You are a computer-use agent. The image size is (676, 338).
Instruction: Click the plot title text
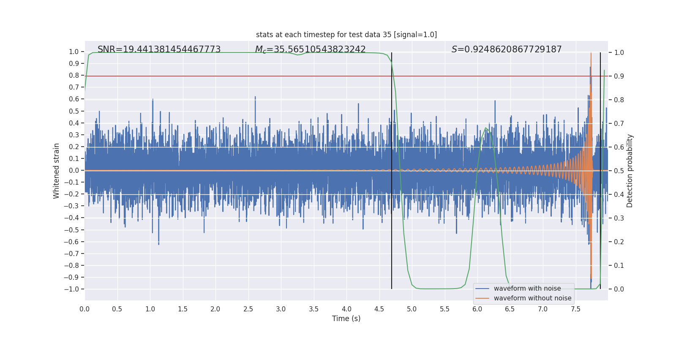pos(346,35)
